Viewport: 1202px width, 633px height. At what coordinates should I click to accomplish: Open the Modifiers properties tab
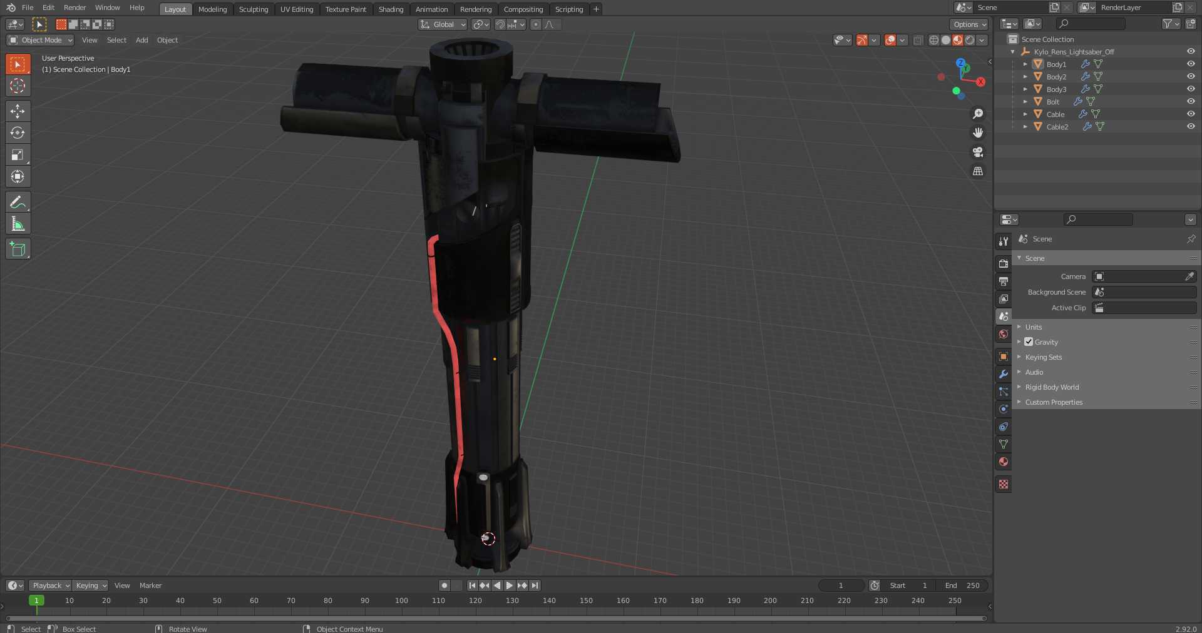pos(1004,374)
